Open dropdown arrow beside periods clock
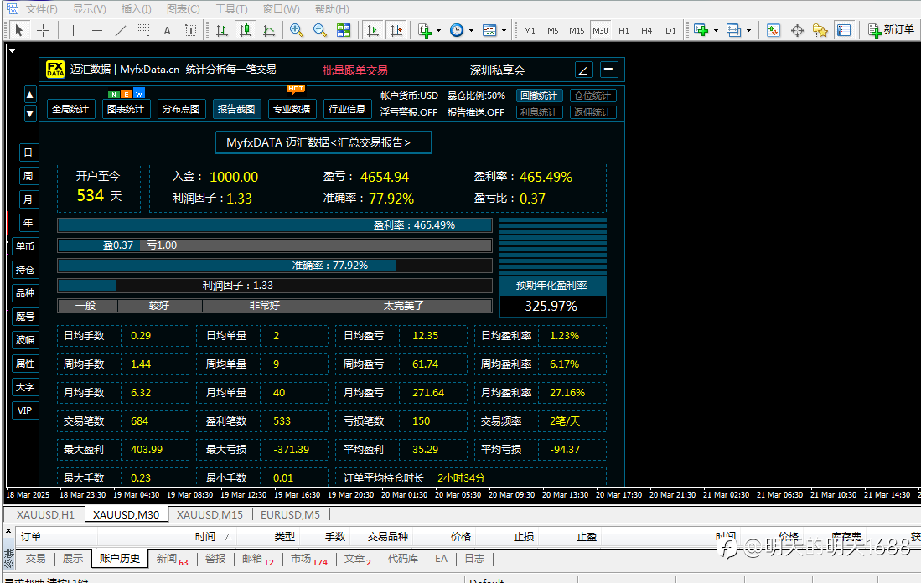This screenshot has height=583, width=921. [471, 30]
